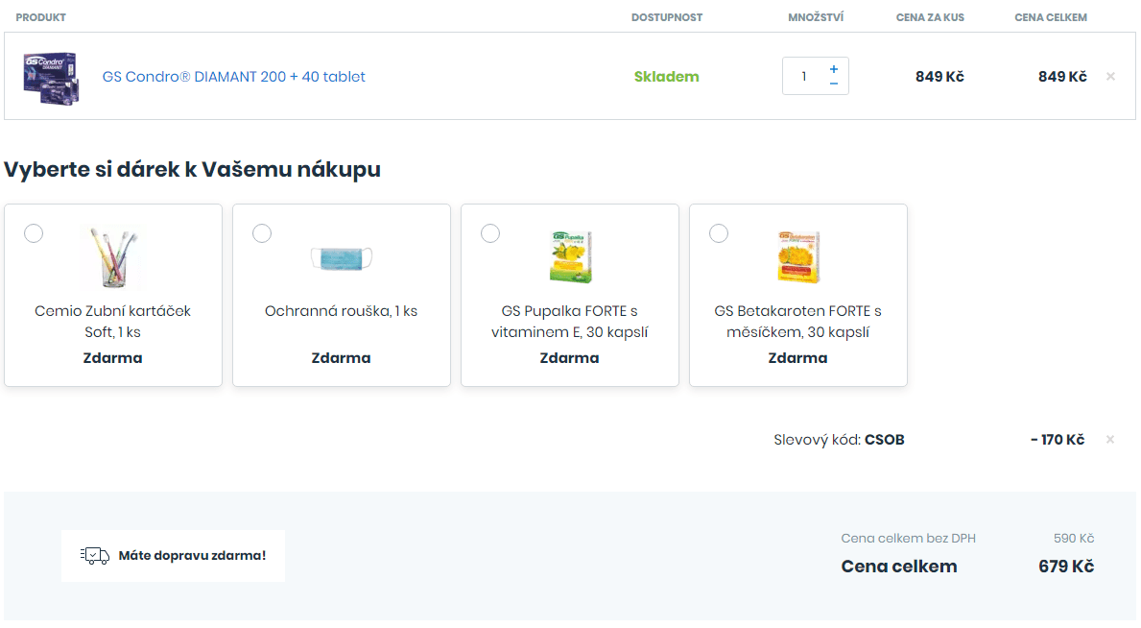This screenshot has height=628, width=1141.
Task: Click GS Pupalka FORTE s vitaminem E title
Action: point(570,322)
